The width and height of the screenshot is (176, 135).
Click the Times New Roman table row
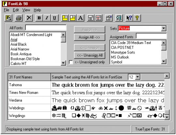(86, 93)
